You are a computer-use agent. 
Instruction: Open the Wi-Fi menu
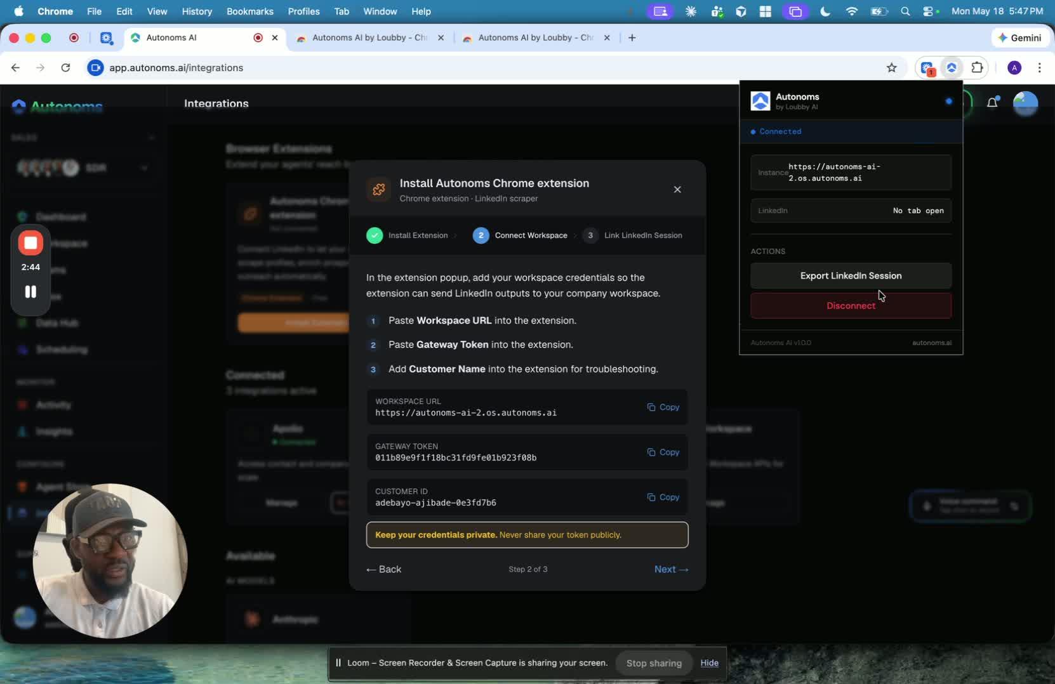point(852,11)
